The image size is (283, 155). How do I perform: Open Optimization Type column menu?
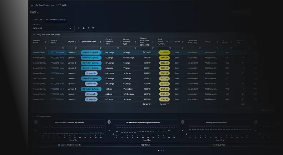point(100,42)
